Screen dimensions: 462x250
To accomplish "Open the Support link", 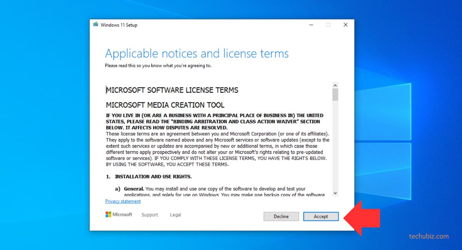I will pos(149,215).
